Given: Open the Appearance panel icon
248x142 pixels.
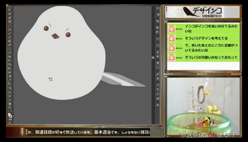Looking at the screenshot, I should pos(158,78).
